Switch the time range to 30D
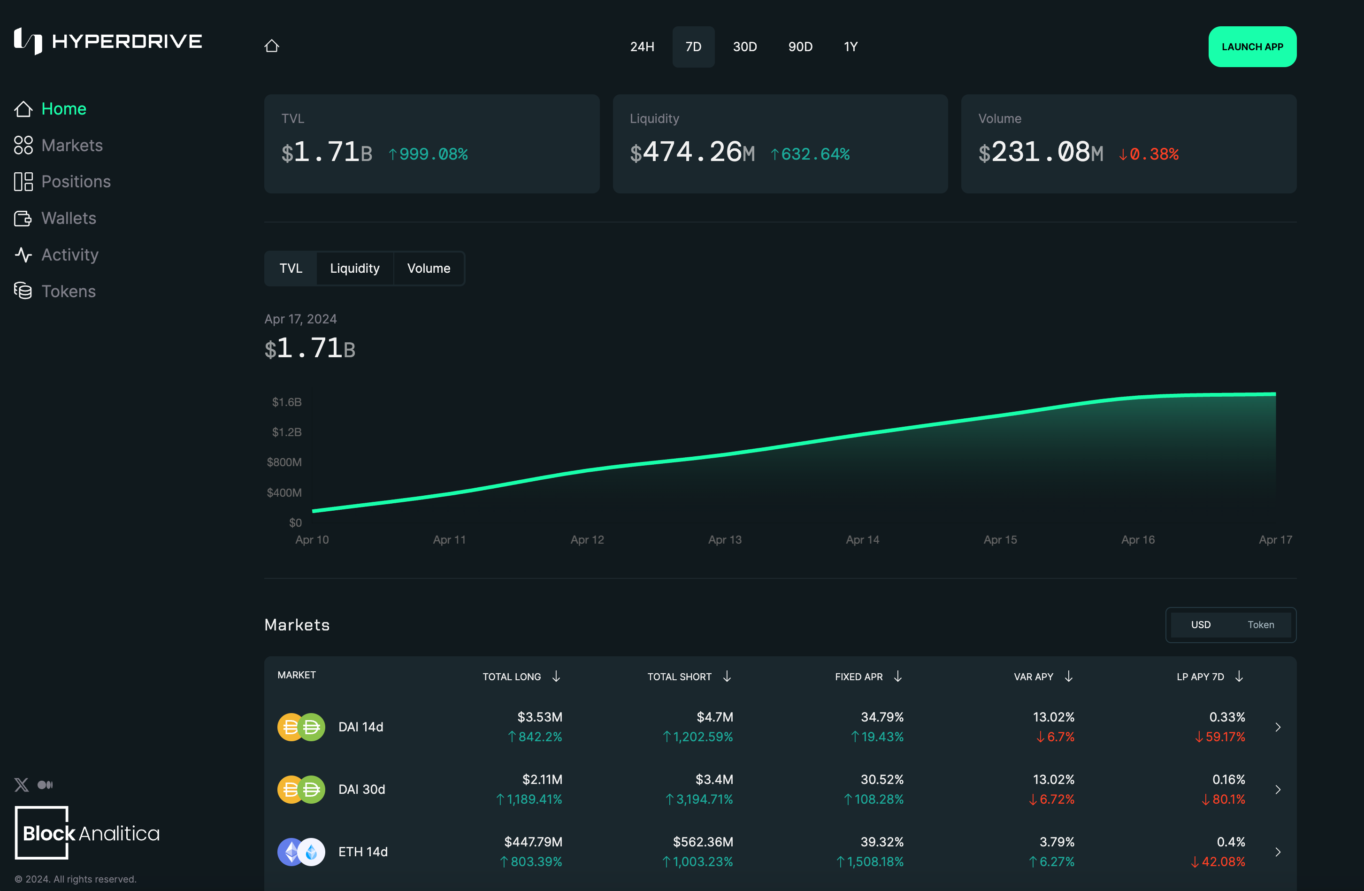The image size is (1364, 891). pyautogui.click(x=744, y=46)
